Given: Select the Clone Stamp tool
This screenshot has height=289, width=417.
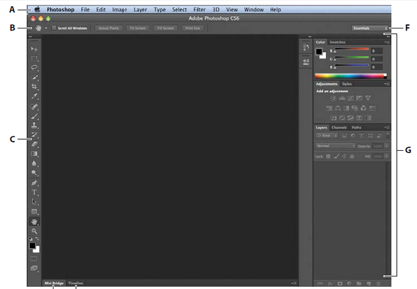Looking at the screenshot, I should click(x=34, y=125).
